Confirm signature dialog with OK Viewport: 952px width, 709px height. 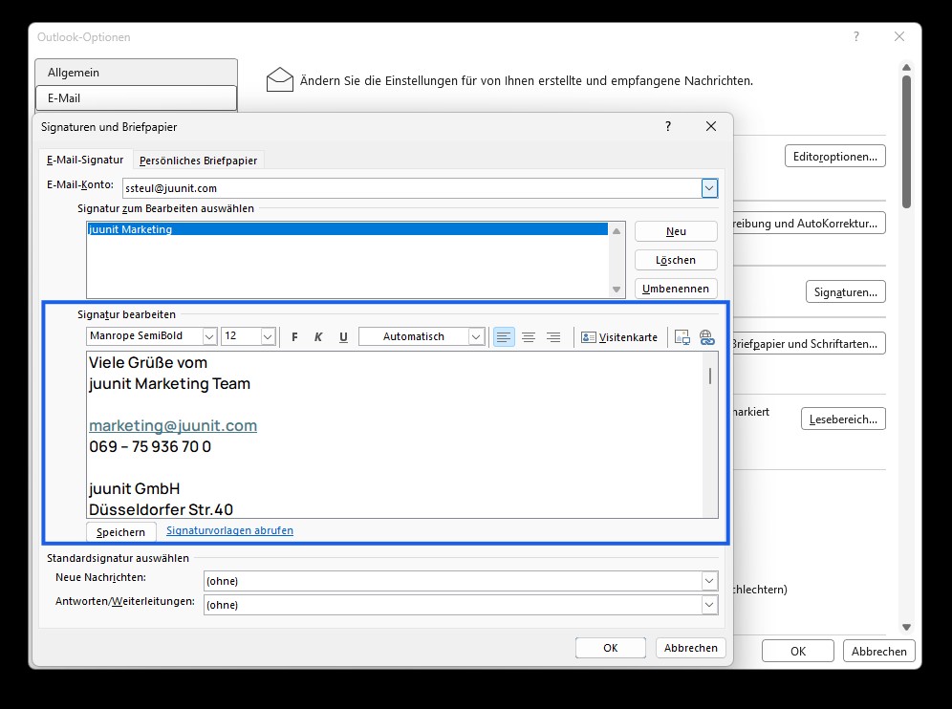coord(610,648)
